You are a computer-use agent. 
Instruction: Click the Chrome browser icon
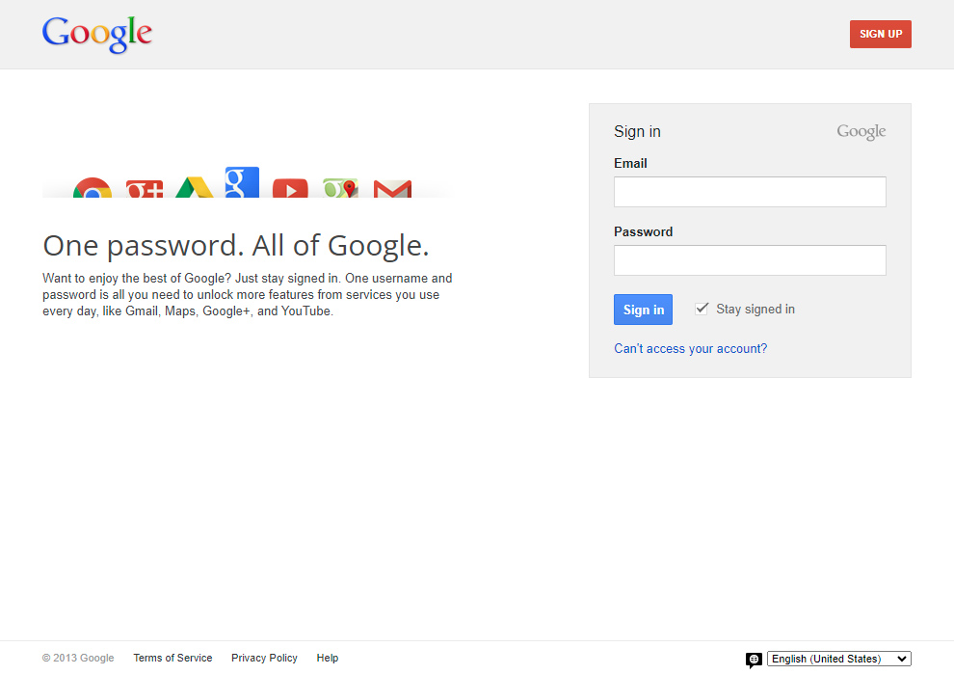point(93,187)
